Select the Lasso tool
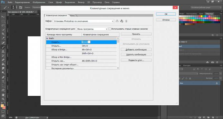Viewport: 223px width, 119px height. [3, 25]
